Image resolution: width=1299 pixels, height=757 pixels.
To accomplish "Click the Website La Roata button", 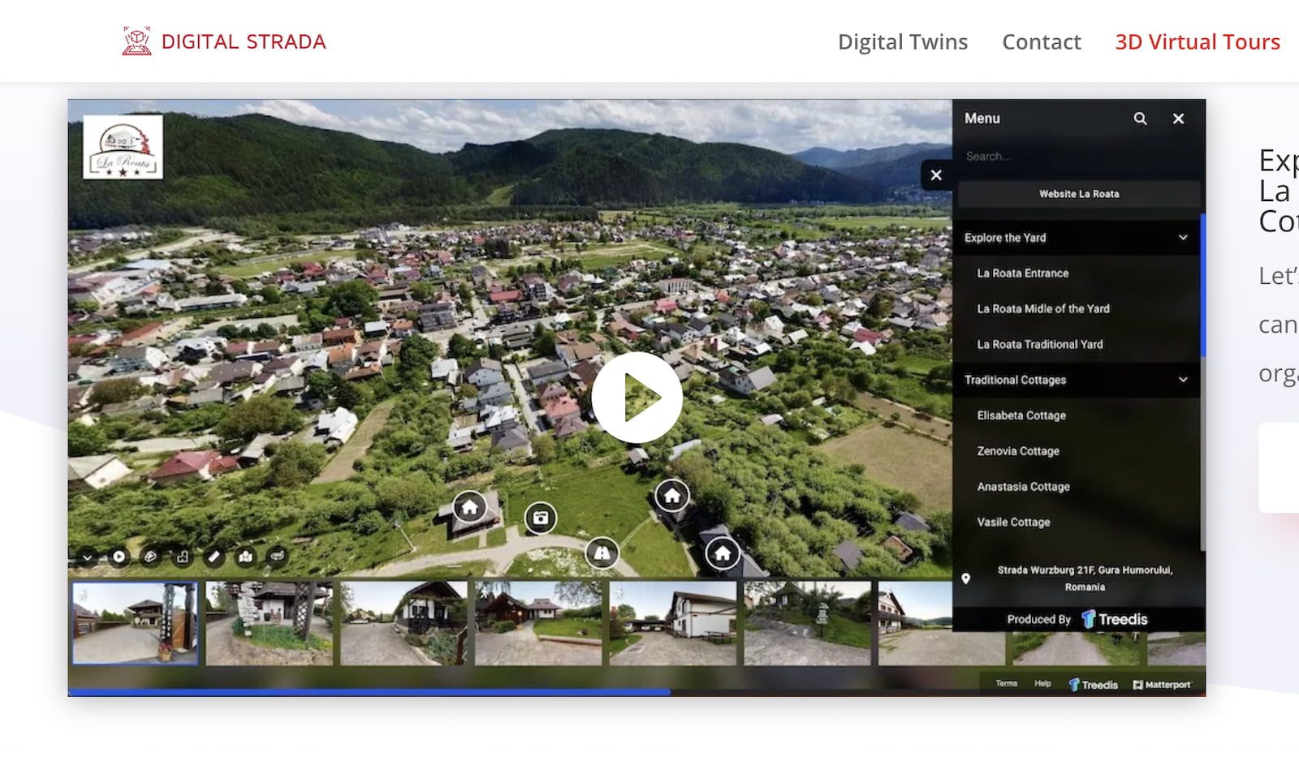I will pyautogui.click(x=1079, y=194).
